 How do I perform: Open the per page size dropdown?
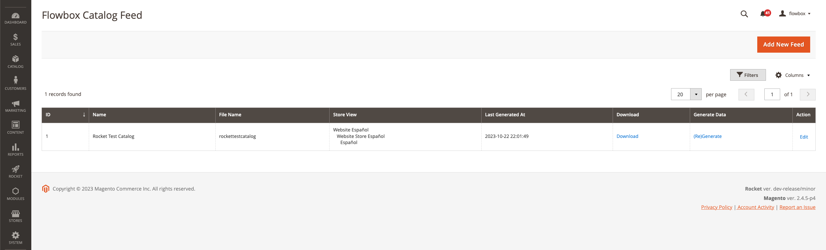coord(696,94)
